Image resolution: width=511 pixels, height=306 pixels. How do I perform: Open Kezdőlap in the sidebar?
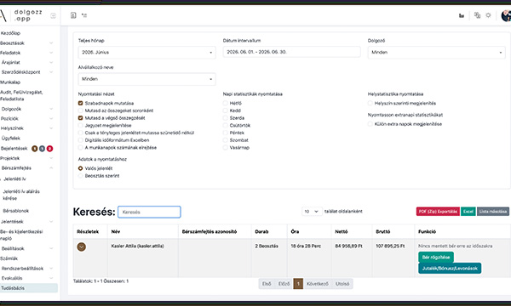point(10,33)
